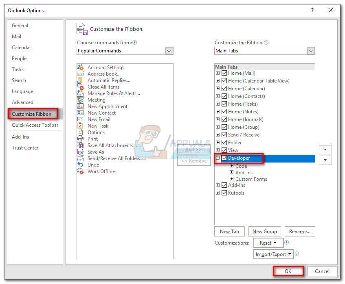Expand the Home (Calendar) tree node
This screenshot has height=284, width=345.
click(218, 89)
